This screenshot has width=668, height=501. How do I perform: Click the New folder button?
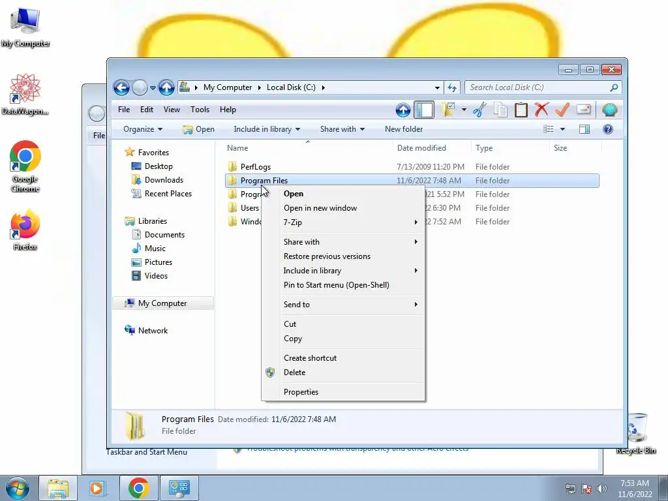[x=403, y=129]
